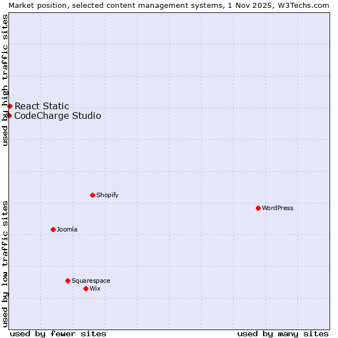Click the red marker for WordPress
The height and width of the screenshot is (338, 338).
coord(258,208)
